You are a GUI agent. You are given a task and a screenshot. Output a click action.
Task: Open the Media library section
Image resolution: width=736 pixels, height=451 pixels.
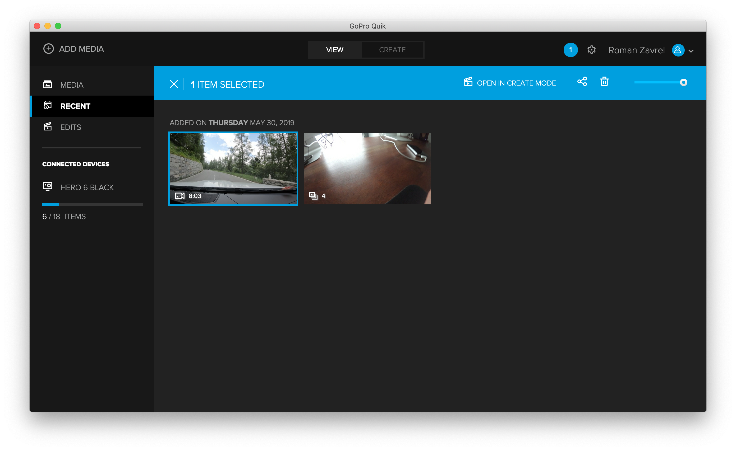coord(72,85)
